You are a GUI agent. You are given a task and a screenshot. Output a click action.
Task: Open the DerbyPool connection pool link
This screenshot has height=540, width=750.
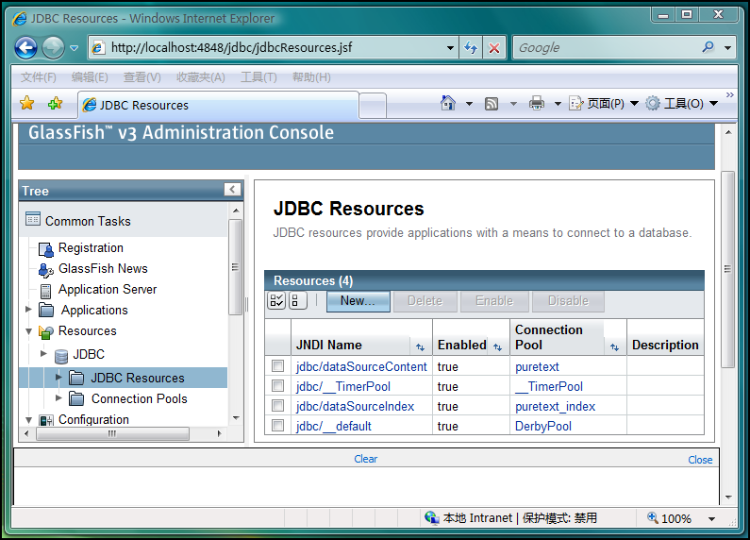[542, 426]
